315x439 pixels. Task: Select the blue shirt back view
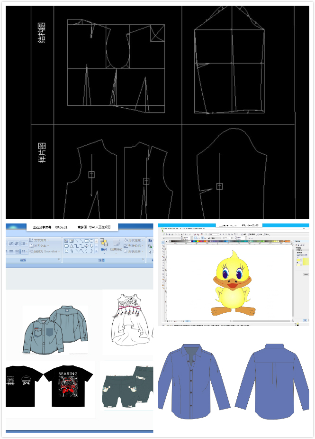pos(272,381)
